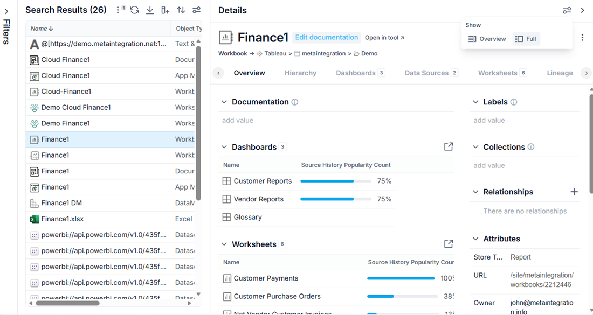
Task: Expand the Filters side panel
Action: 6,11
